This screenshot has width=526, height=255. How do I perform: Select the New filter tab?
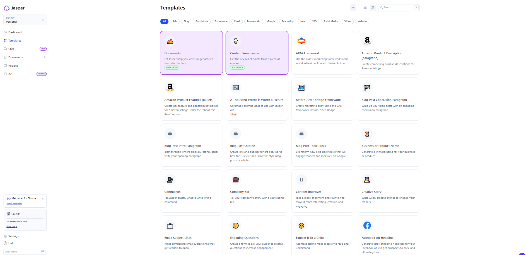(303, 21)
